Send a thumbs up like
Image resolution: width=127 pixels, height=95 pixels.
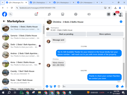point(122,86)
